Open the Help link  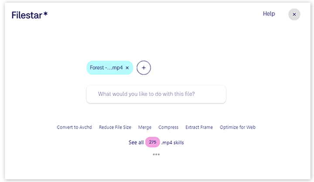click(x=269, y=14)
